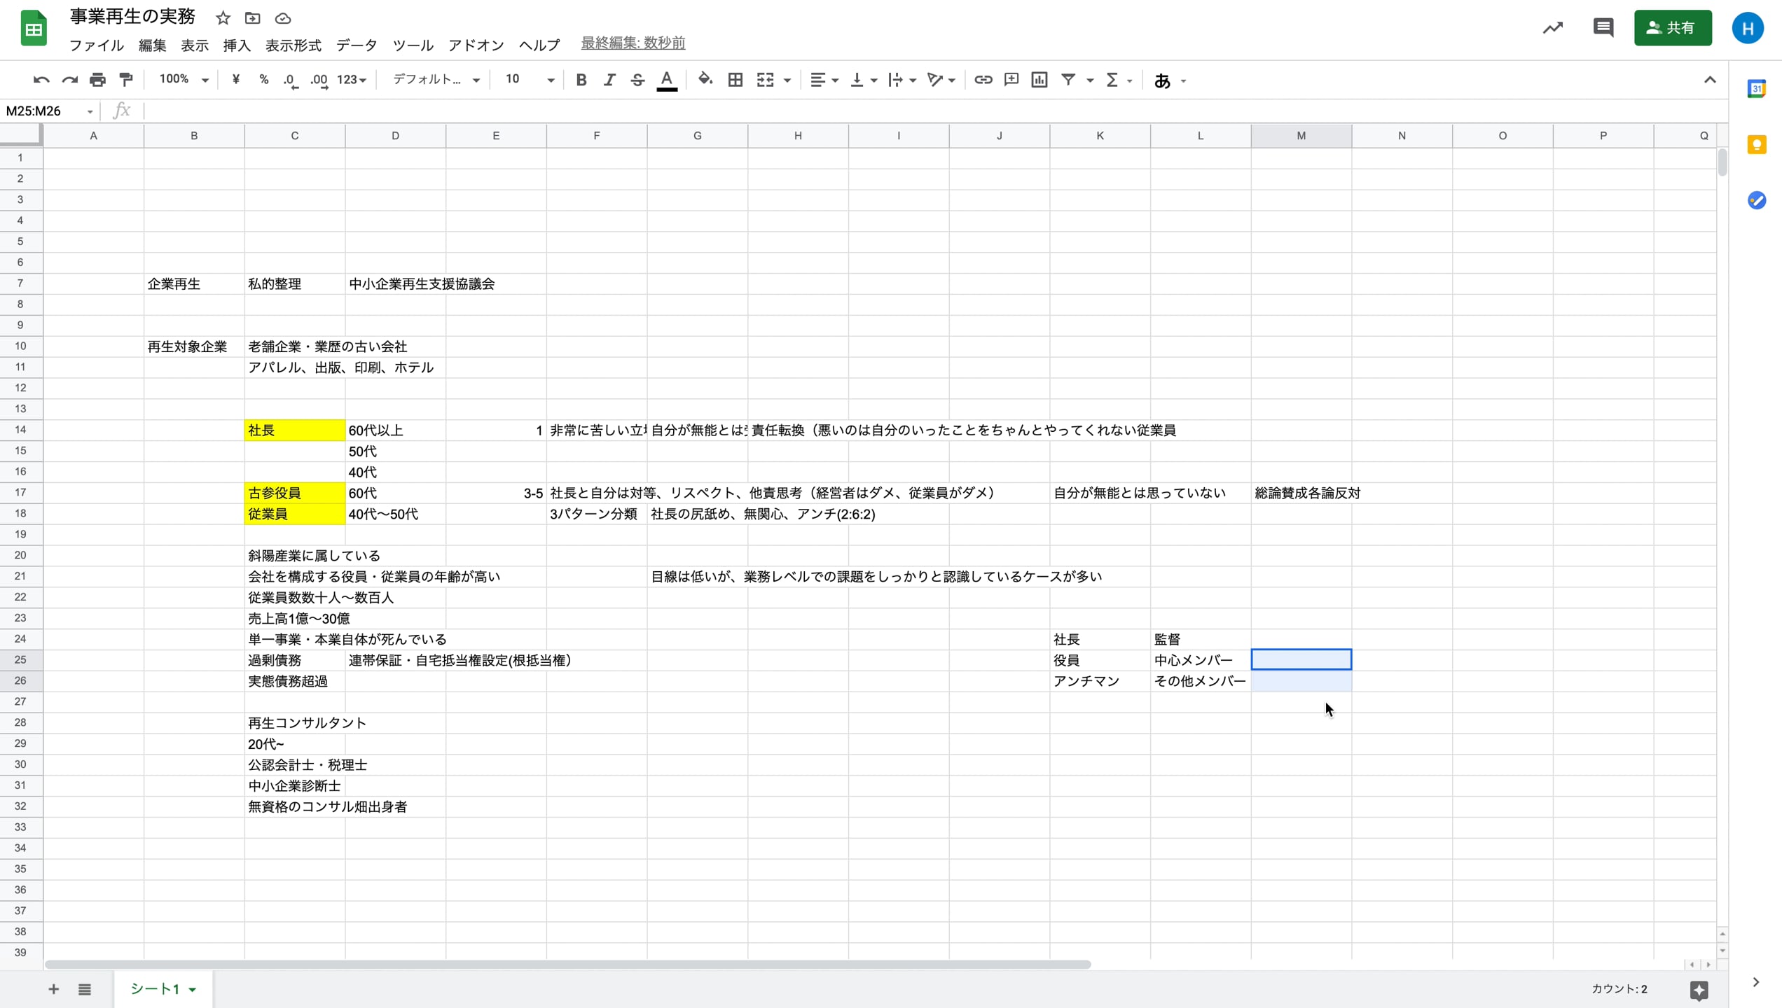
Task: Open Google Keep side panel
Action: [x=1757, y=144]
